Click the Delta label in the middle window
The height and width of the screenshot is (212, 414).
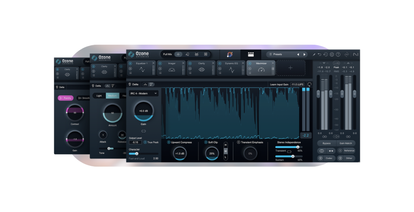(98, 86)
